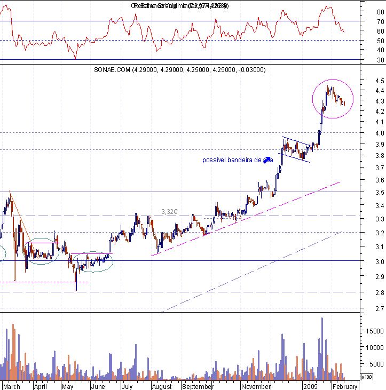Click the 3.7 price axis label
This screenshot has width=386, height=390.
pyautogui.click(x=380, y=168)
